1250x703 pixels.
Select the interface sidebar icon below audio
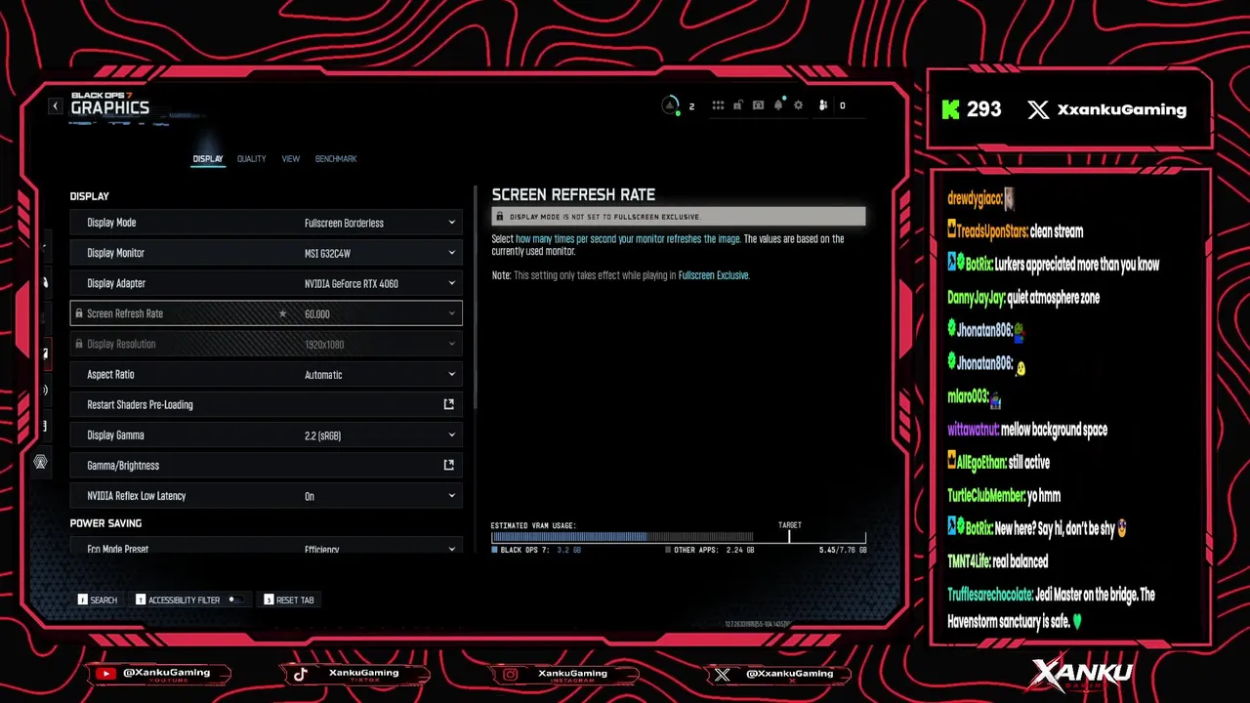coord(44,426)
